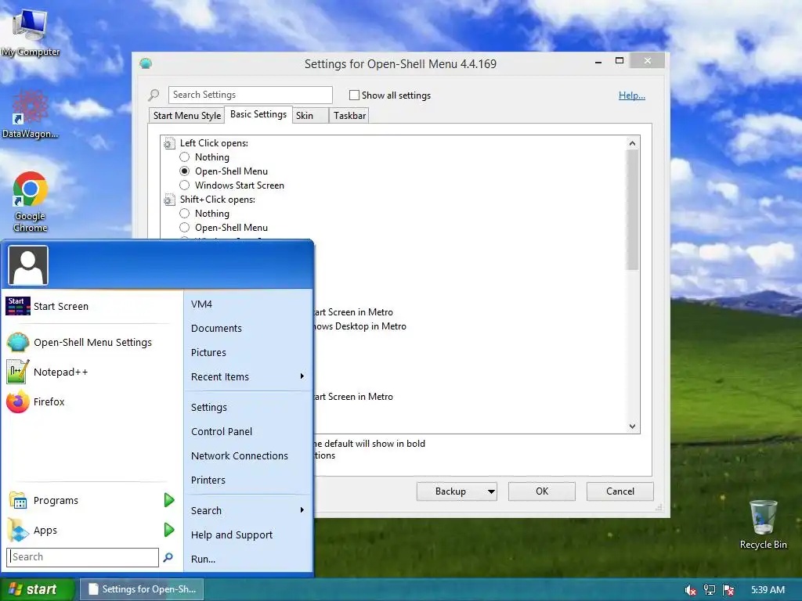Select Nothing under Left Click opens
Image resolution: width=802 pixels, height=601 pixels.
[185, 157]
